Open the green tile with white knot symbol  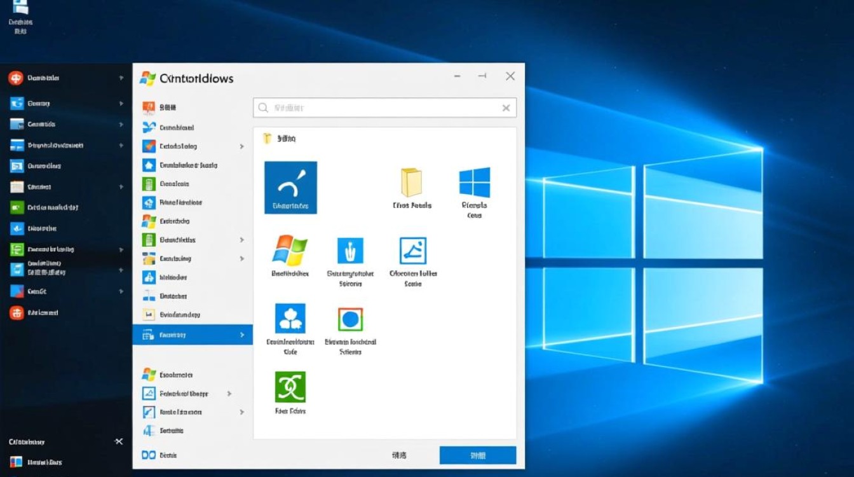click(290, 387)
